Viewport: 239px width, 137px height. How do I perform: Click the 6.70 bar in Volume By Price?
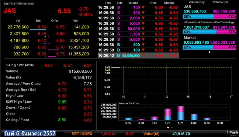168,114
